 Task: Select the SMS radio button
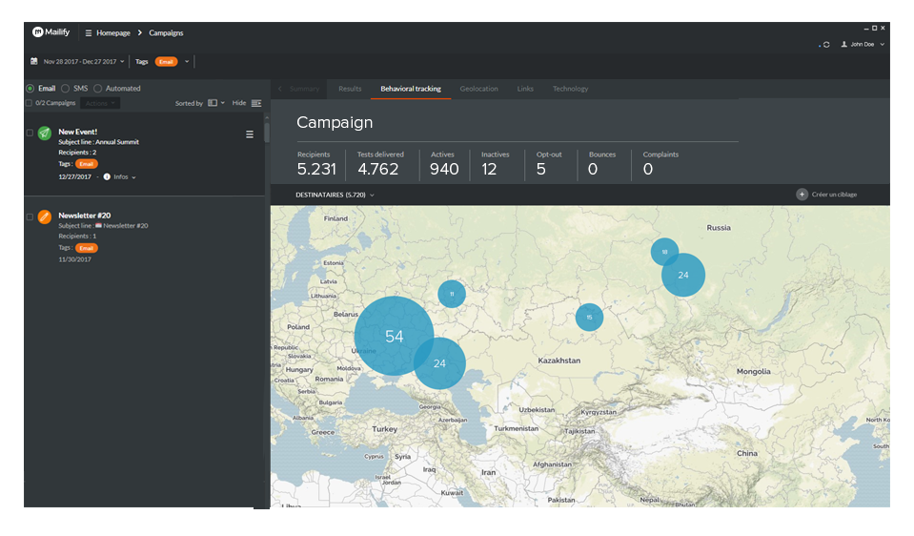[x=65, y=89]
